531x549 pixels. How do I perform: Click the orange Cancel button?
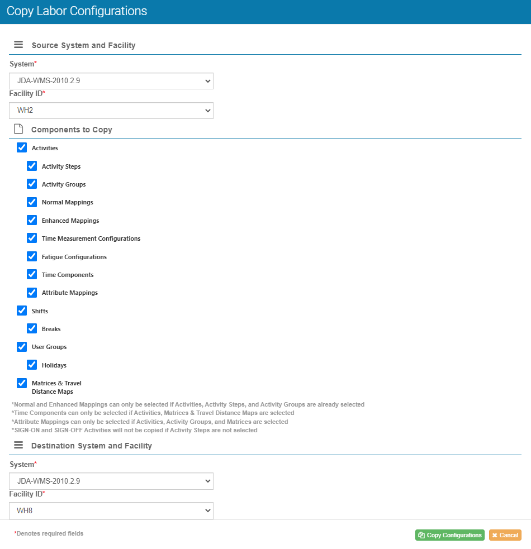point(505,535)
